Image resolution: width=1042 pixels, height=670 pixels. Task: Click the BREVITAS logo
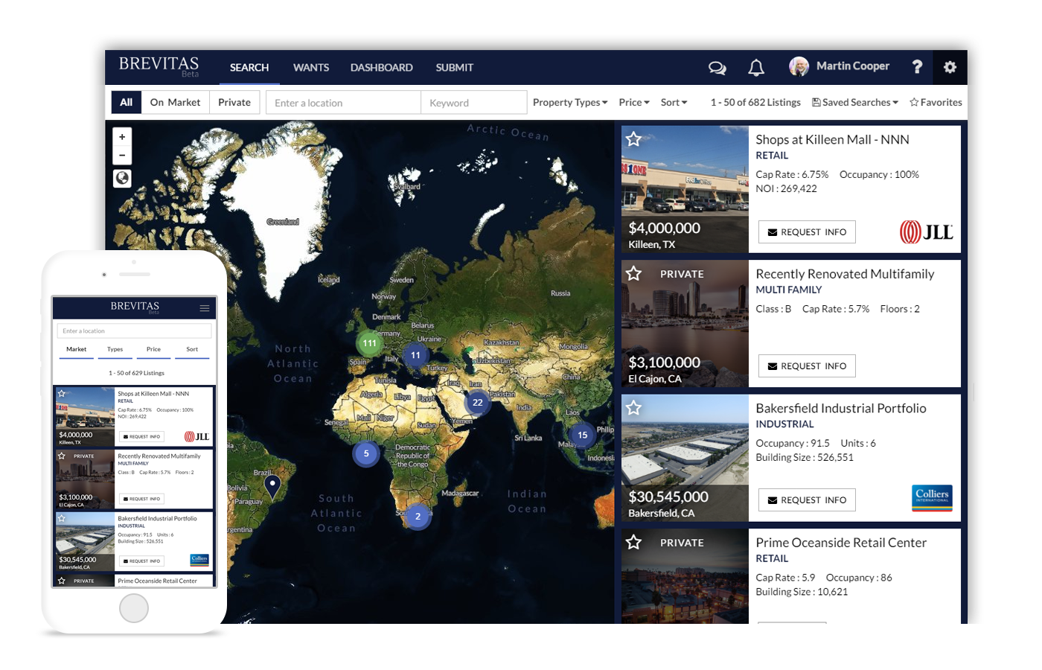click(x=159, y=65)
